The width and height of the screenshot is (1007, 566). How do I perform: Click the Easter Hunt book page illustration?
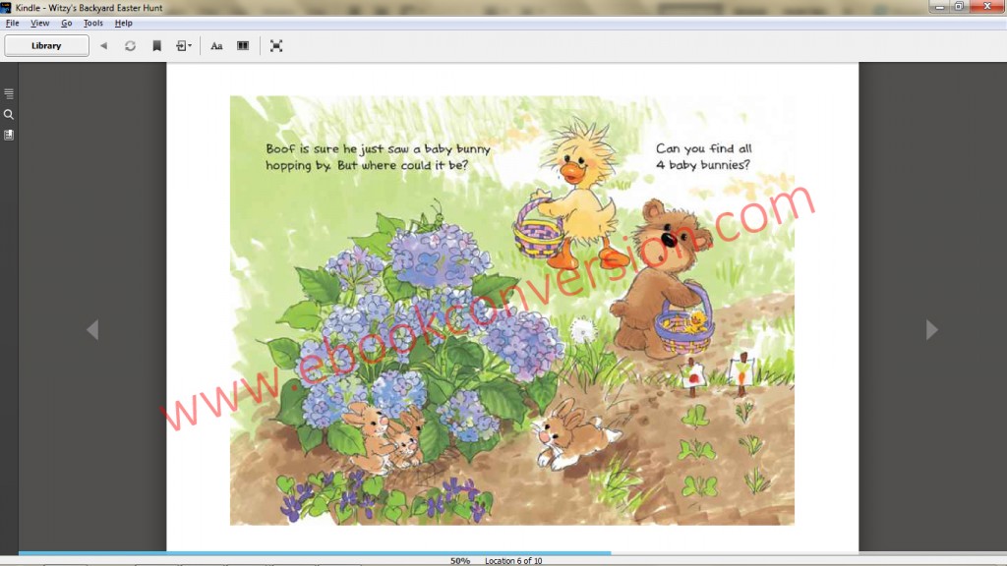coord(511,311)
